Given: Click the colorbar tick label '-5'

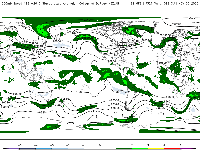Looking at the screenshot, I should click(x=20, y=145).
